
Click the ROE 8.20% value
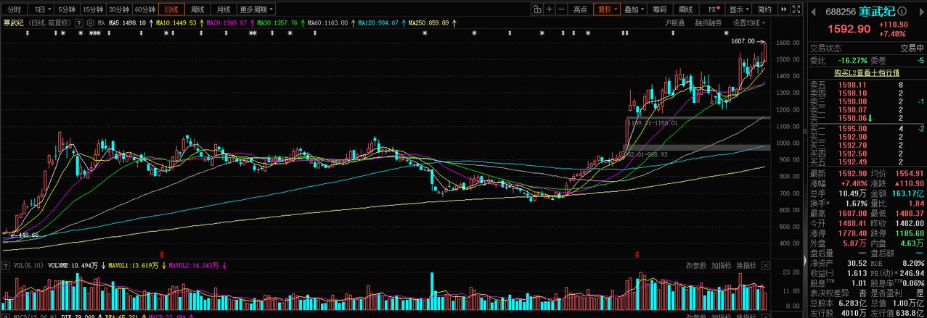(912, 263)
